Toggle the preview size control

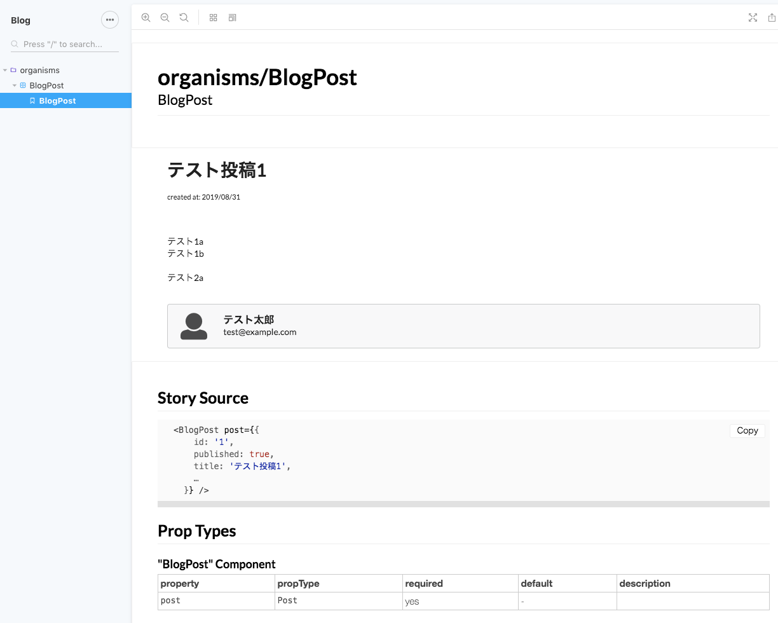point(232,17)
